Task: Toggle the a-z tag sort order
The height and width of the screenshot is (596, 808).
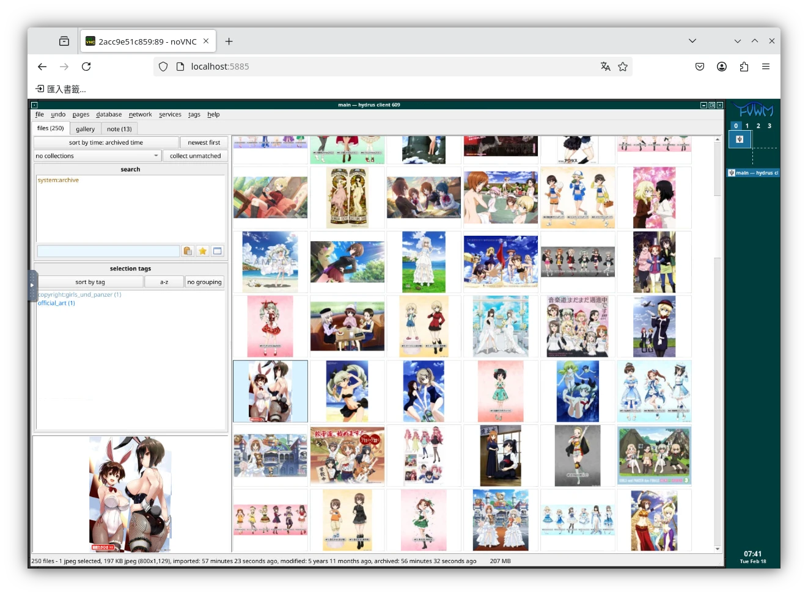Action: pos(164,282)
